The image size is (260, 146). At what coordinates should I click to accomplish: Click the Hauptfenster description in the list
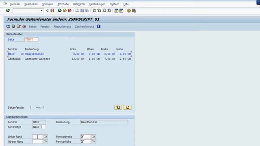(x=35, y=54)
